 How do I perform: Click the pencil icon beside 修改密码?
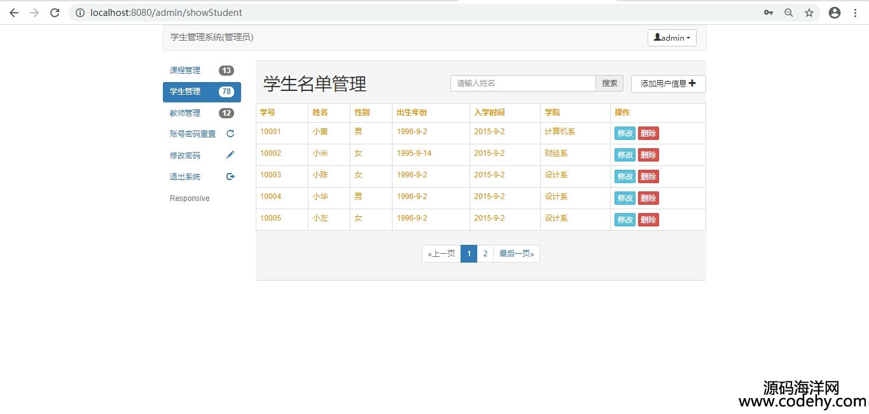click(x=230, y=155)
